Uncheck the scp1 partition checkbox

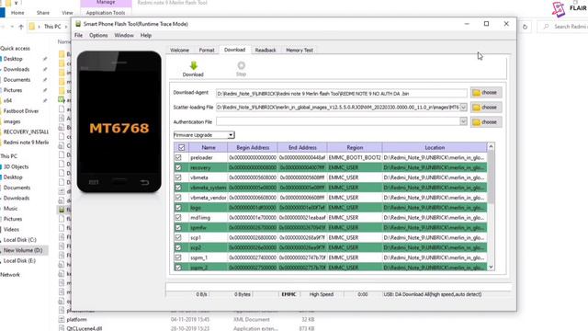click(178, 237)
